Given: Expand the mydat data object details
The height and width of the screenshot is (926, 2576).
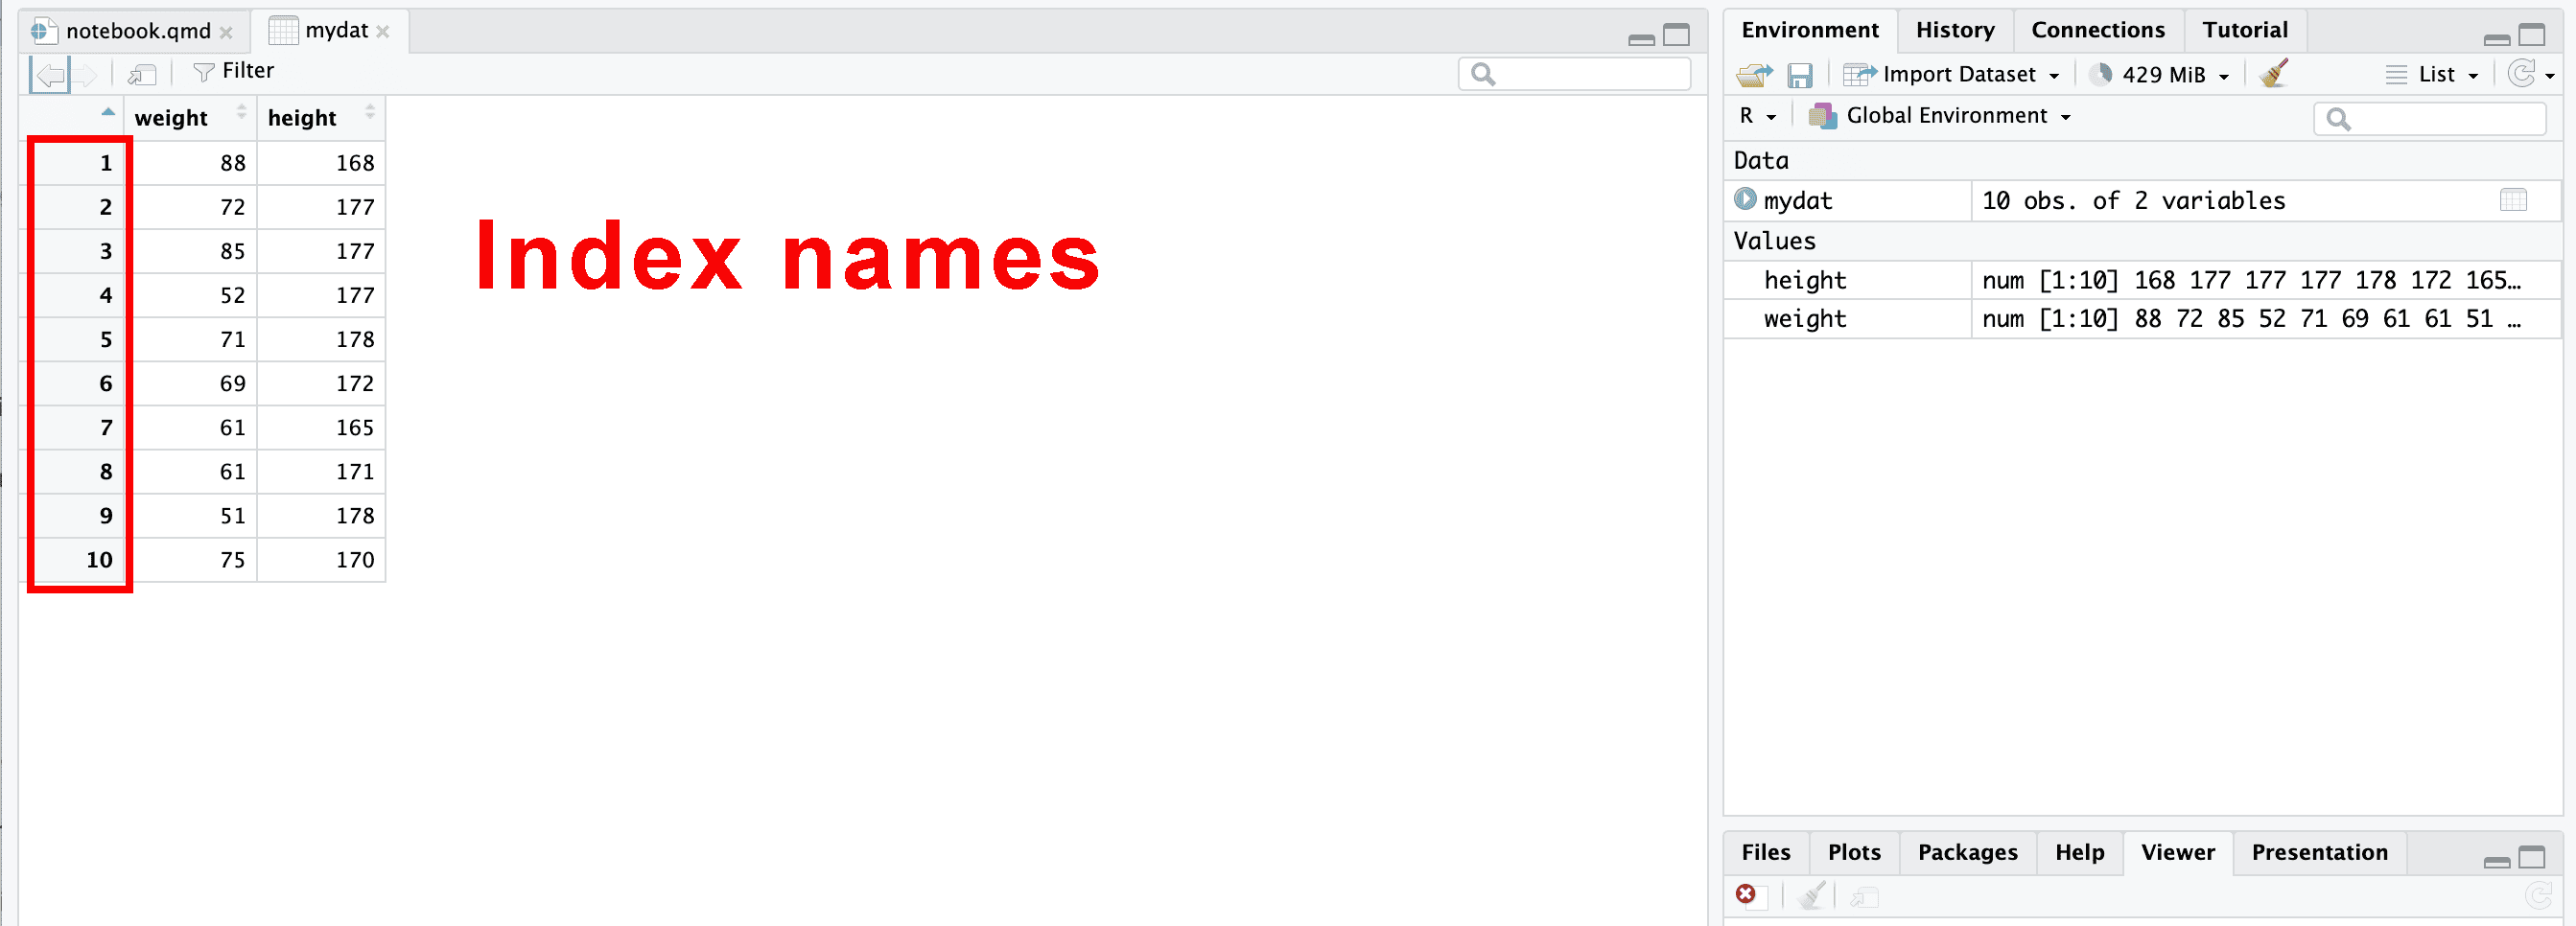Looking at the screenshot, I should 1745,200.
